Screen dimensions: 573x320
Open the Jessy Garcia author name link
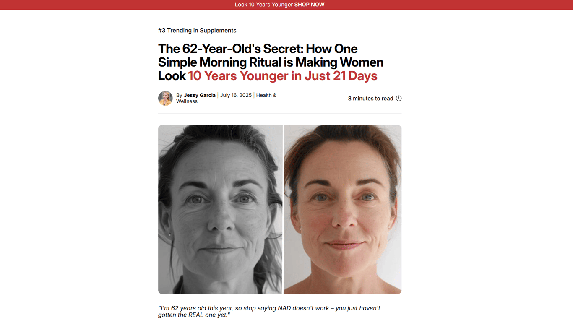point(200,95)
